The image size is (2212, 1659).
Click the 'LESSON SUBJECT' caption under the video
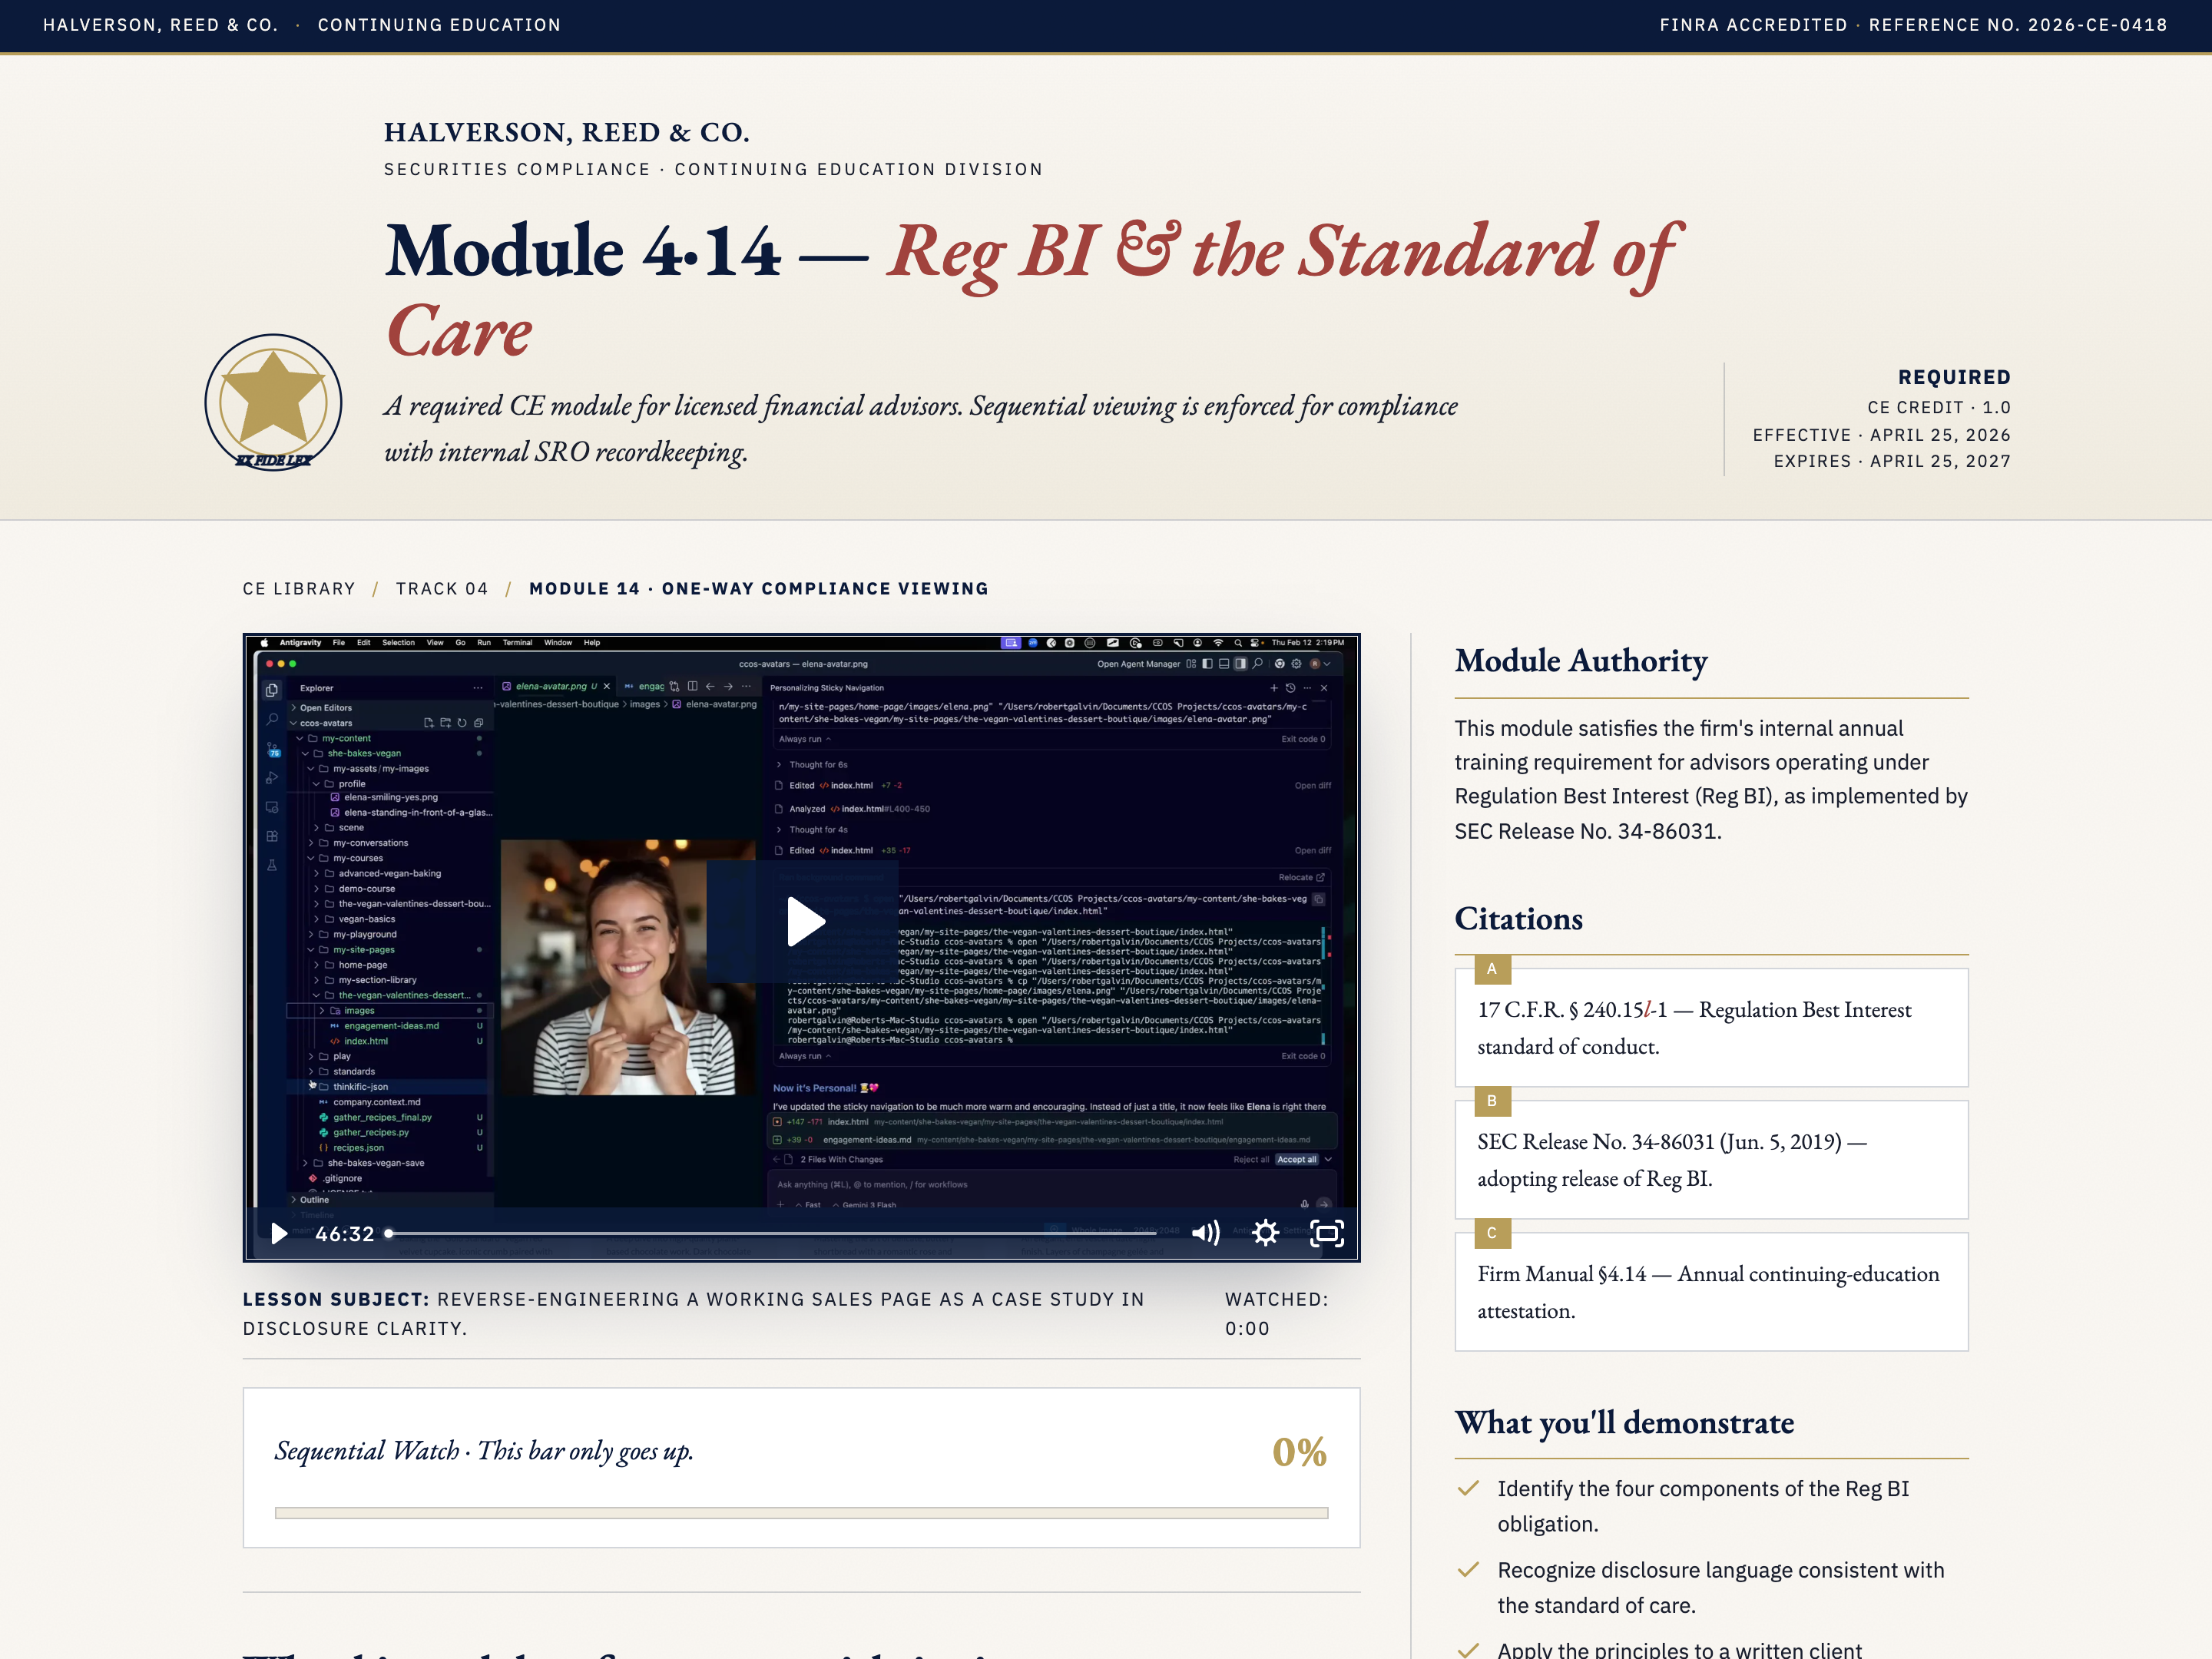[x=693, y=1314]
